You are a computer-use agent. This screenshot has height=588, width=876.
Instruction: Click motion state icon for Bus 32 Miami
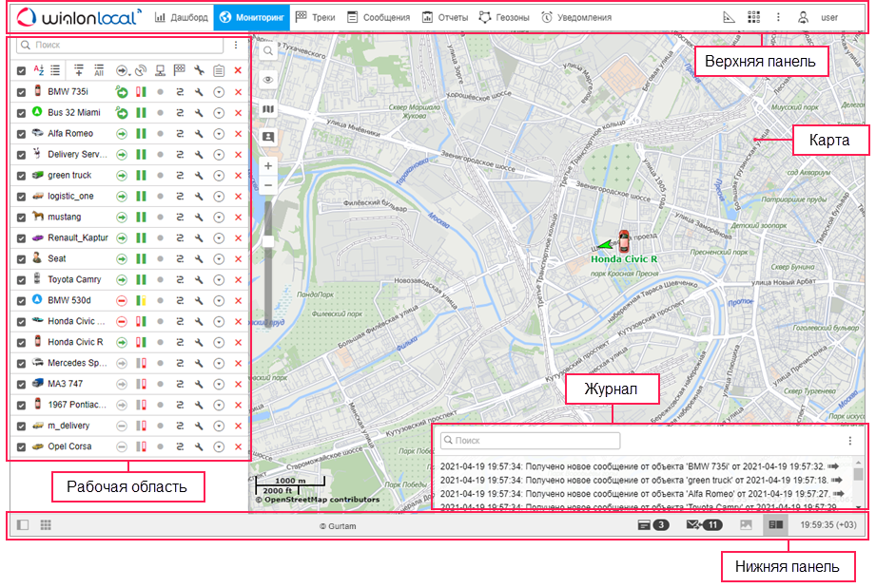click(121, 113)
